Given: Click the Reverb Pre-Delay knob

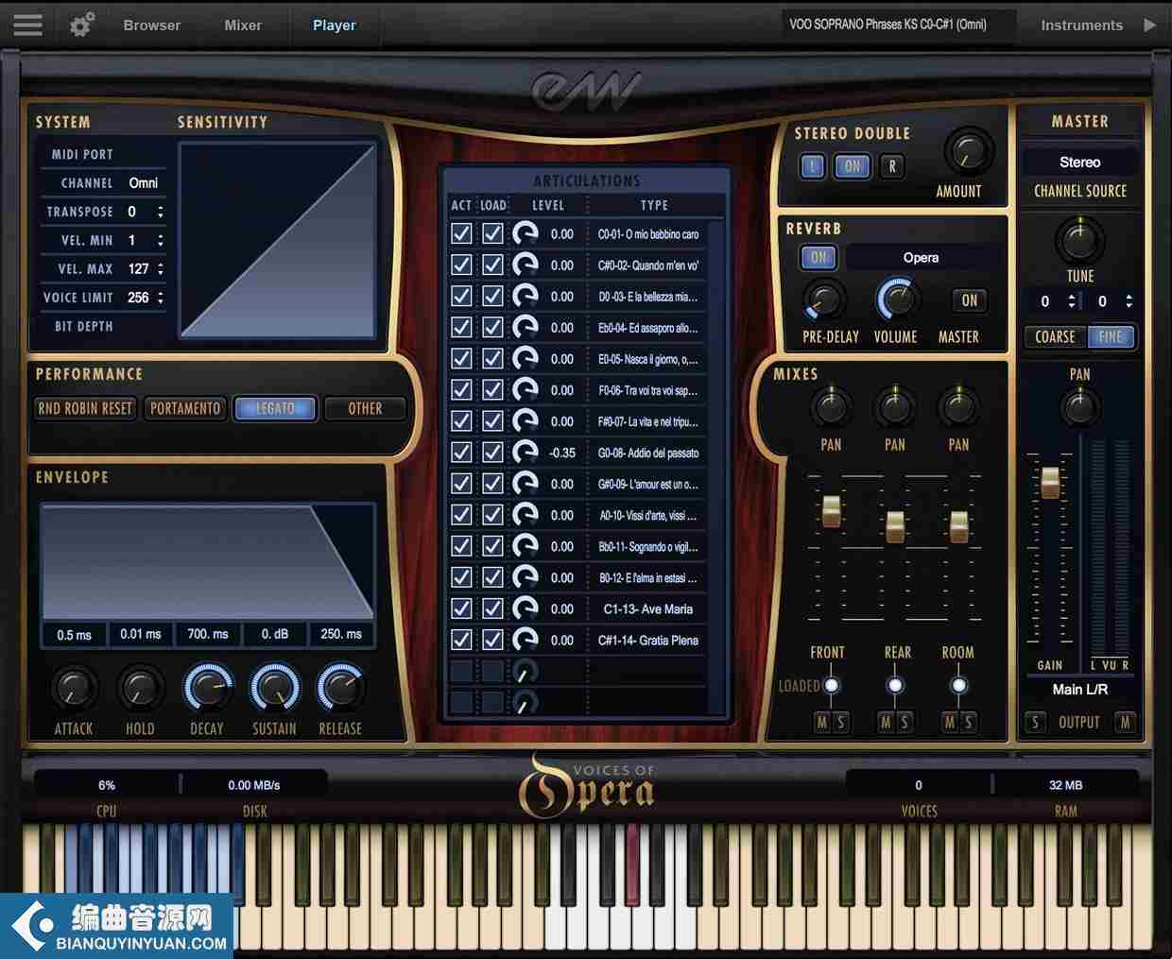Looking at the screenshot, I should (x=825, y=300).
